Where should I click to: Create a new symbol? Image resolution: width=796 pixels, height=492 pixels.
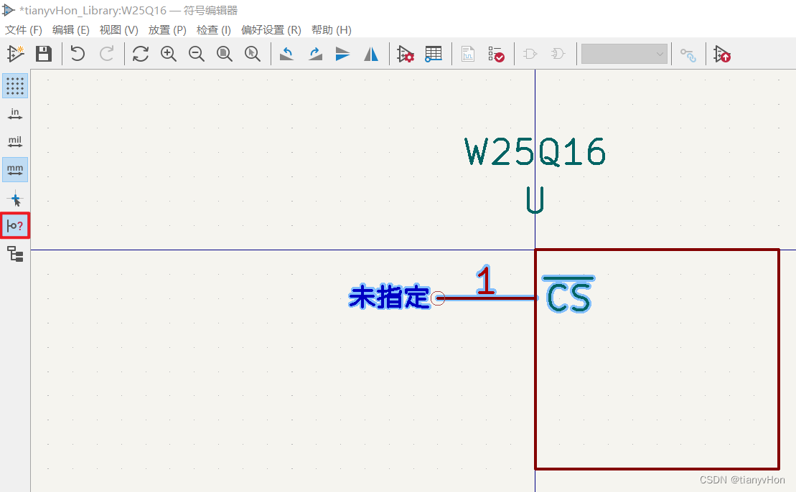coord(16,54)
